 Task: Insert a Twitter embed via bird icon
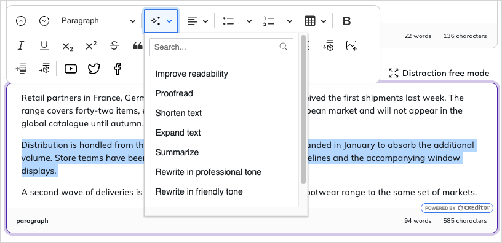(x=94, y=69)
